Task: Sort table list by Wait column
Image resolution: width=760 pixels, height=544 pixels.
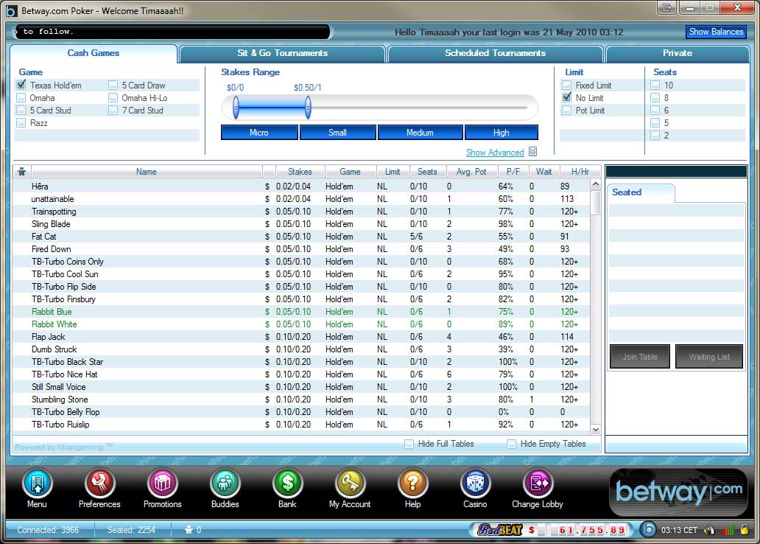Action: click(x=543, y=172)
